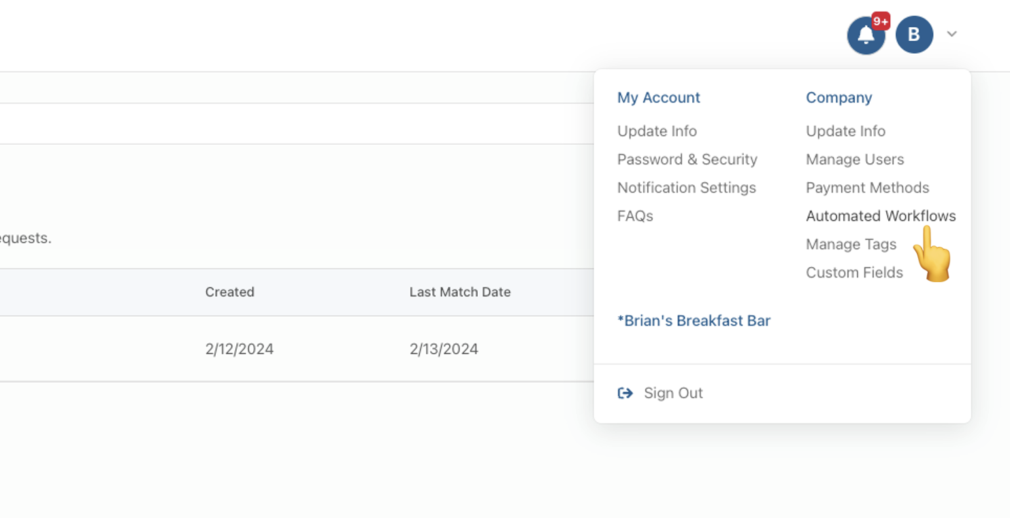Viewport: 1010px width, 518px height.
Task: Open Manage Tags
Action: (x=851, y=245)
